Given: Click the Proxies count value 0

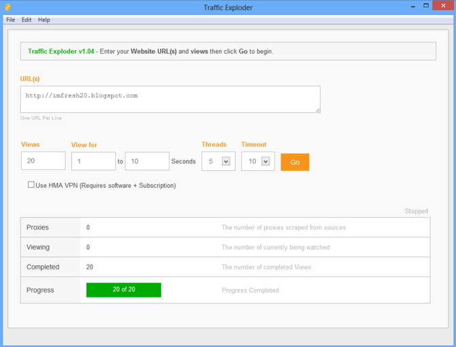Looking at the screenshot, I should pyautogui.click(x=88, y=227).
